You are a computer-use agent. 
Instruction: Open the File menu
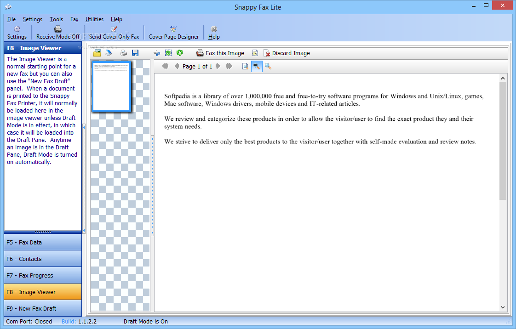[11, 19]
